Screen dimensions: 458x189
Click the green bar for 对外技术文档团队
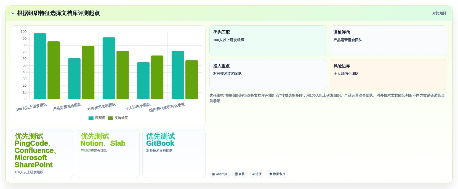tap(123, 75)
